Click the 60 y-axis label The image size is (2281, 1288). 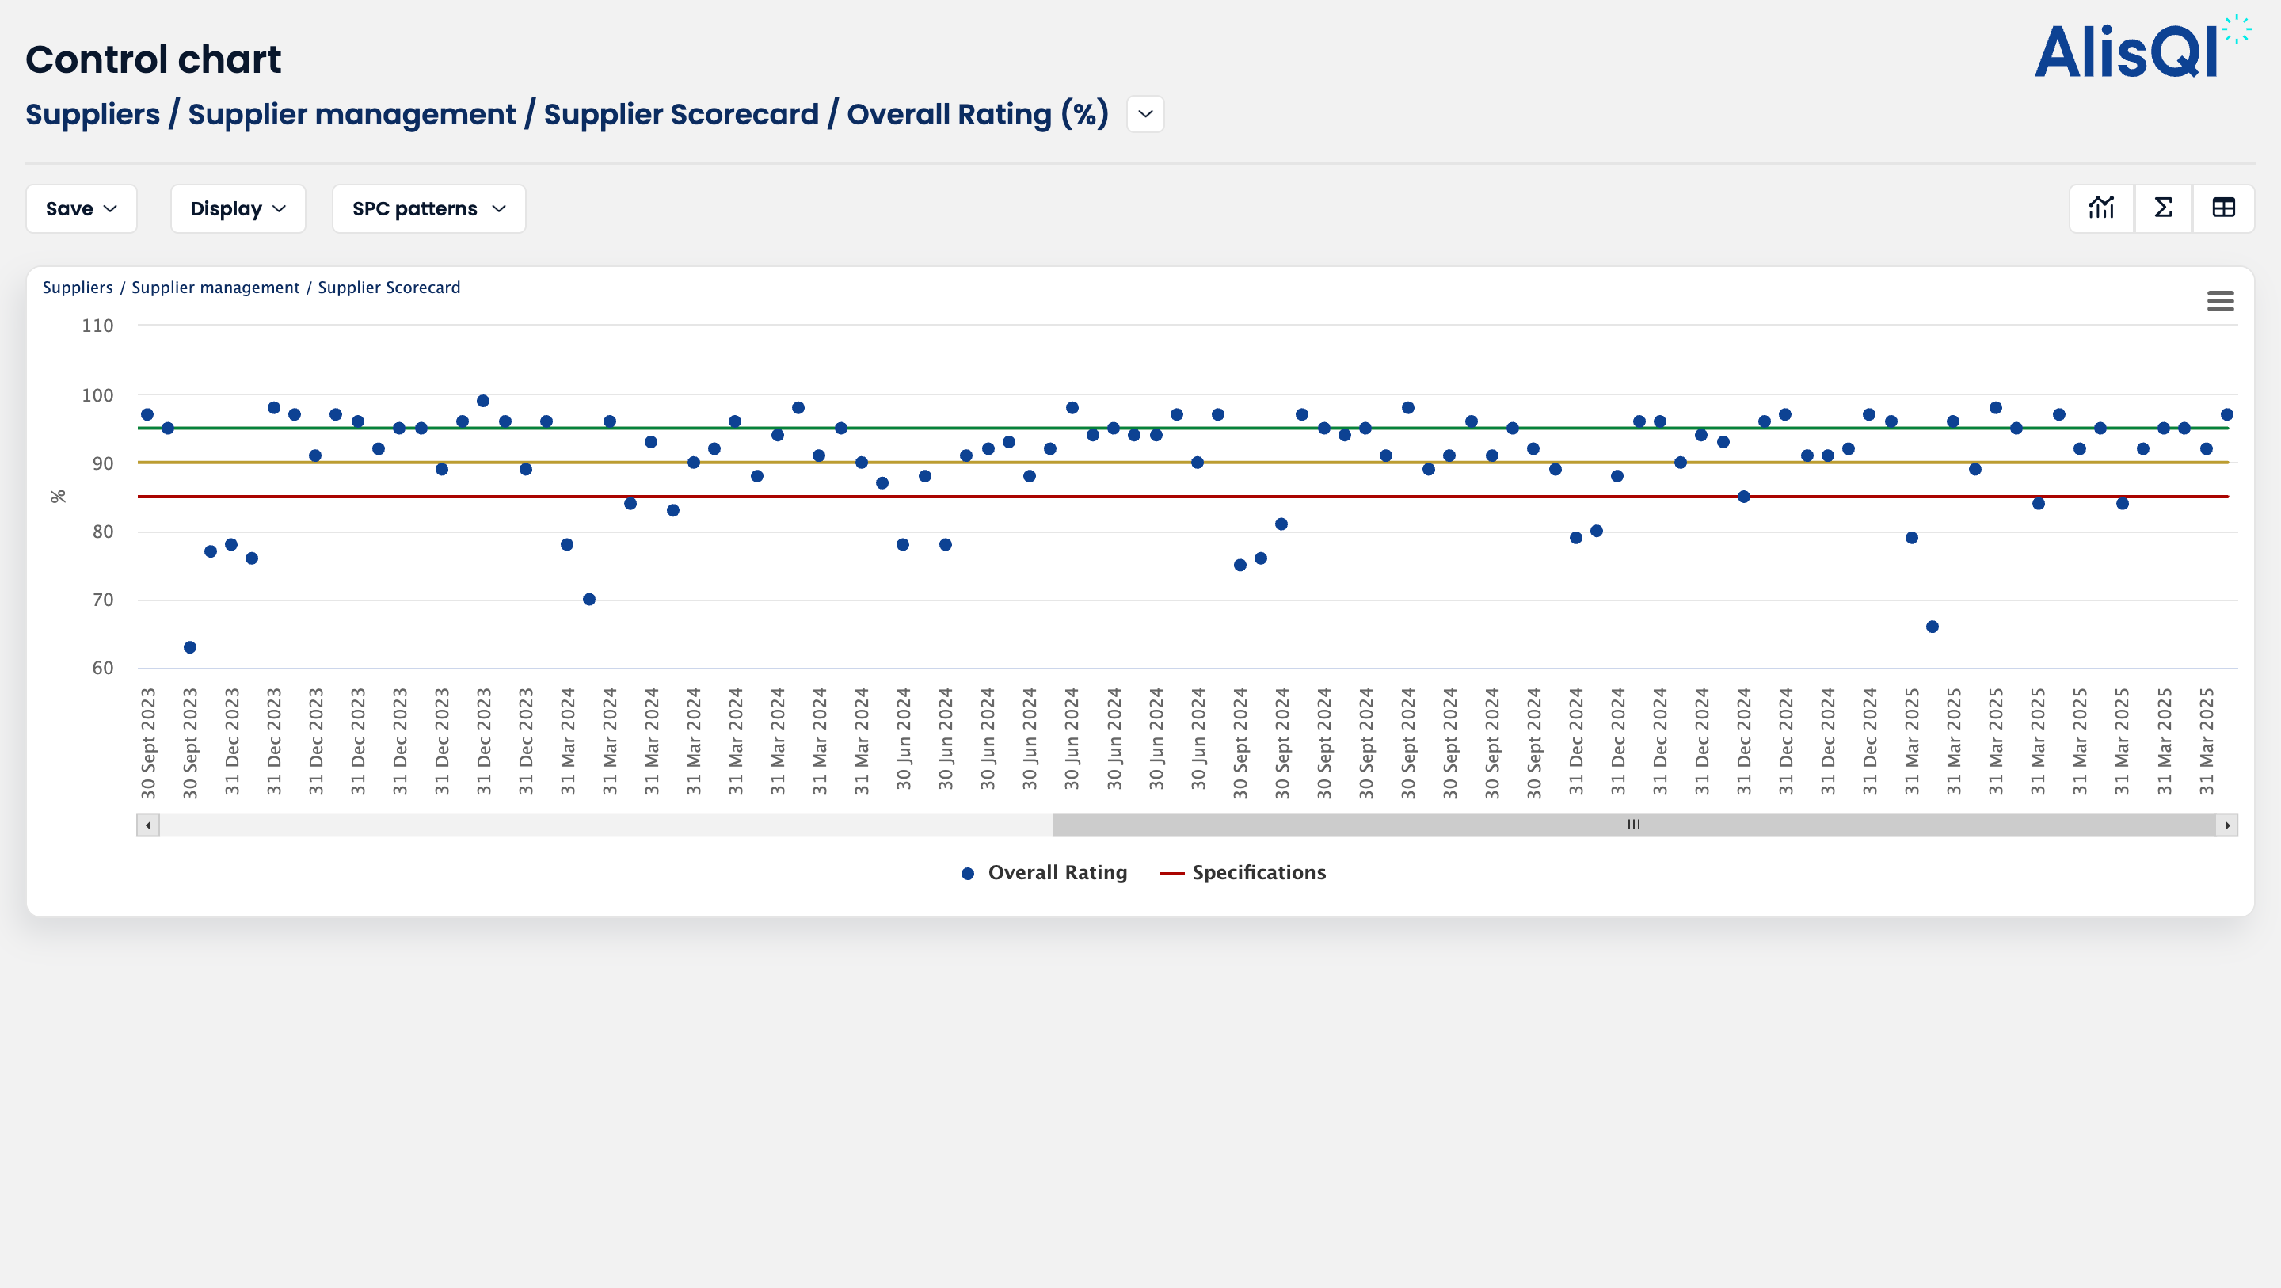click(x=103, y=668)
